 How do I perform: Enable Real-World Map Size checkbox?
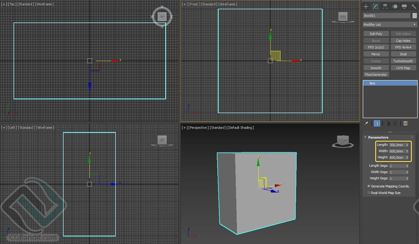pos(369,192)
